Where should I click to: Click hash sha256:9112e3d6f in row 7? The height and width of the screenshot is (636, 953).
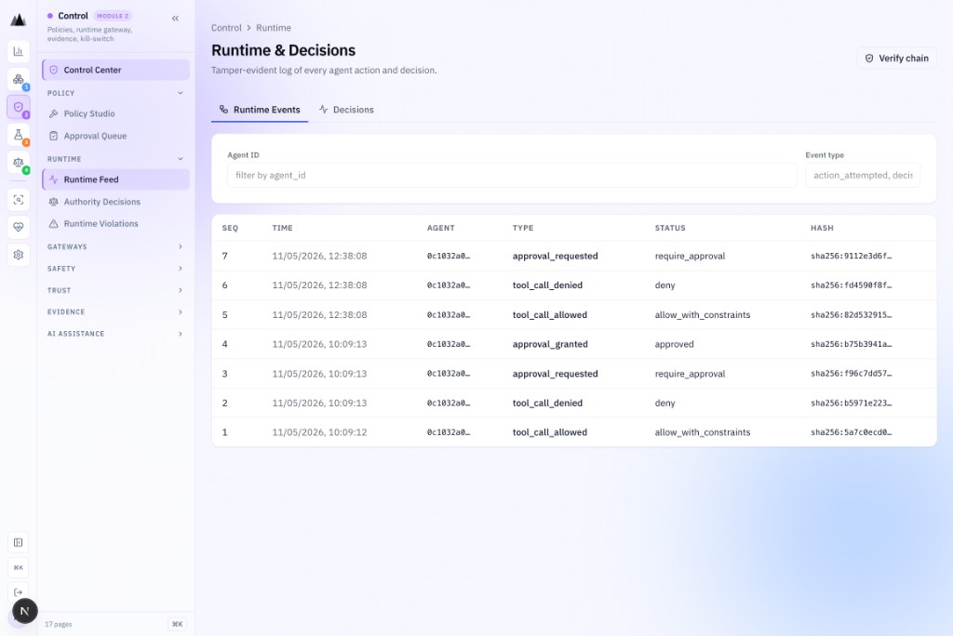851,257
